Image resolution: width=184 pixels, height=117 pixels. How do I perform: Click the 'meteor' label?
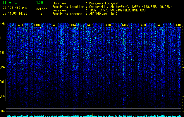42,9
